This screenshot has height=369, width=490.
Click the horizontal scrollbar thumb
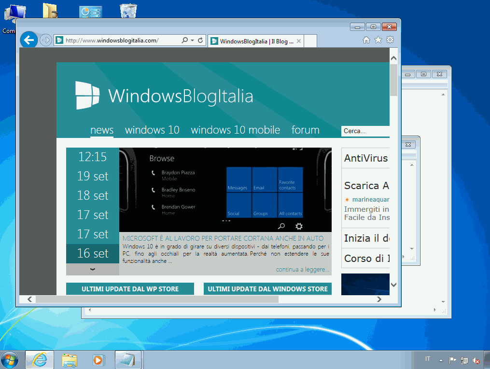tap(157, 299)
